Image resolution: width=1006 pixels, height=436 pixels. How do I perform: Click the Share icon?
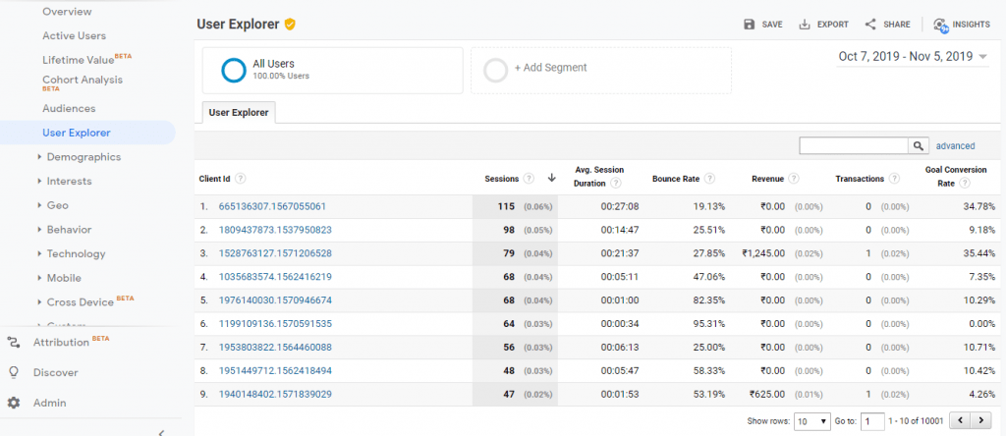pyautogui.click(x=870, y=25)
